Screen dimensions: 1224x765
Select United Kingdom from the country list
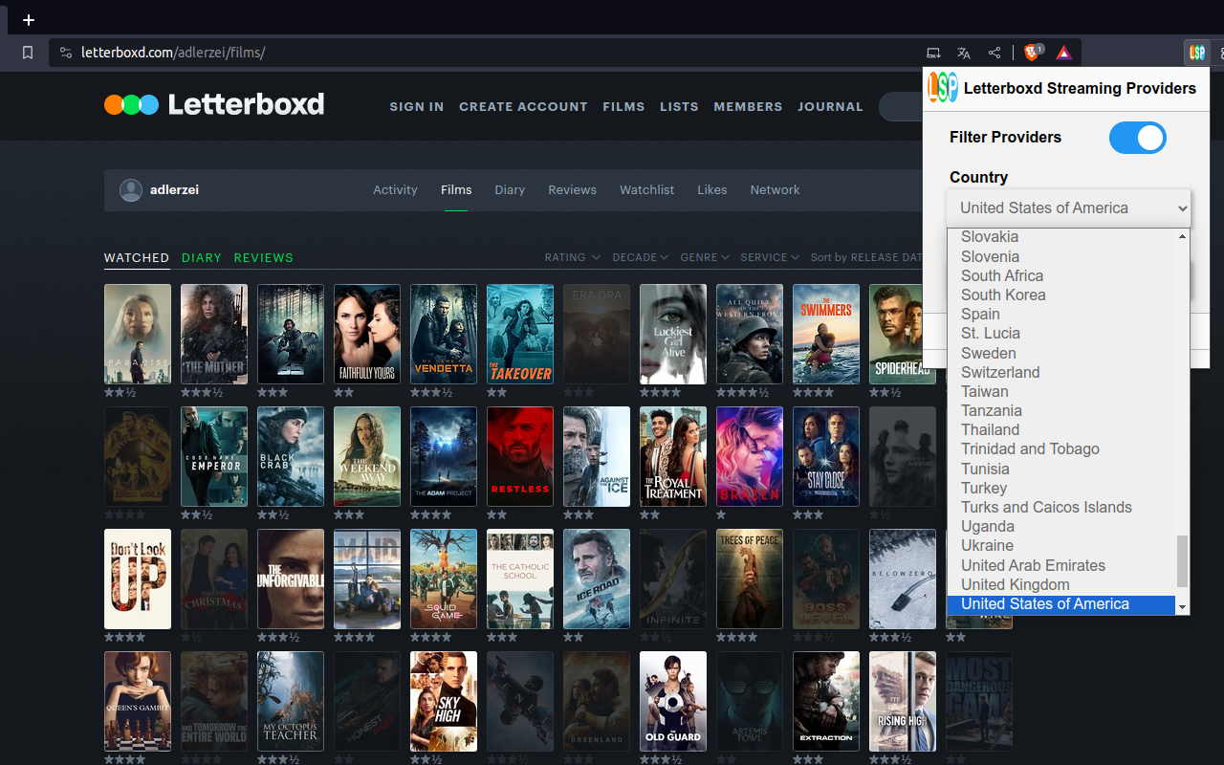click(x=1015, y=584)
